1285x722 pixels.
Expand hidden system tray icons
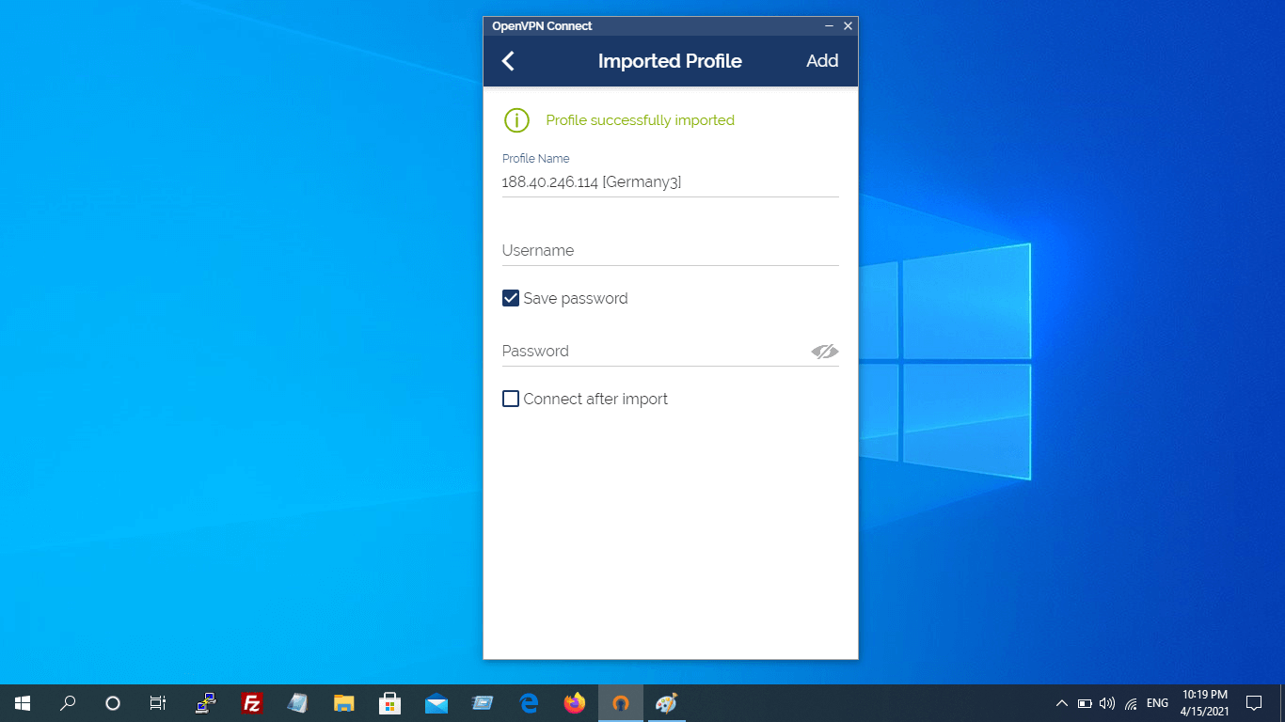[1061, 703]
